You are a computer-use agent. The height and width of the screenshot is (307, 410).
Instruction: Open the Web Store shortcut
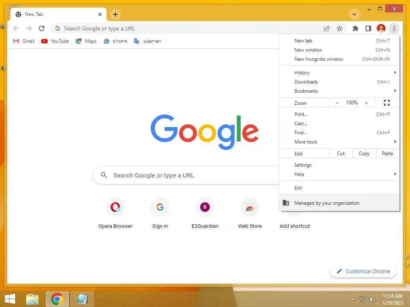[x=250, y=213]
